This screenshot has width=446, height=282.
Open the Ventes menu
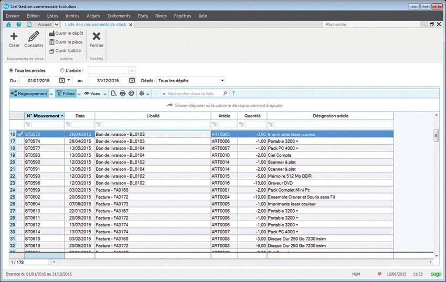pyautogui.click(x=72, y=16)
